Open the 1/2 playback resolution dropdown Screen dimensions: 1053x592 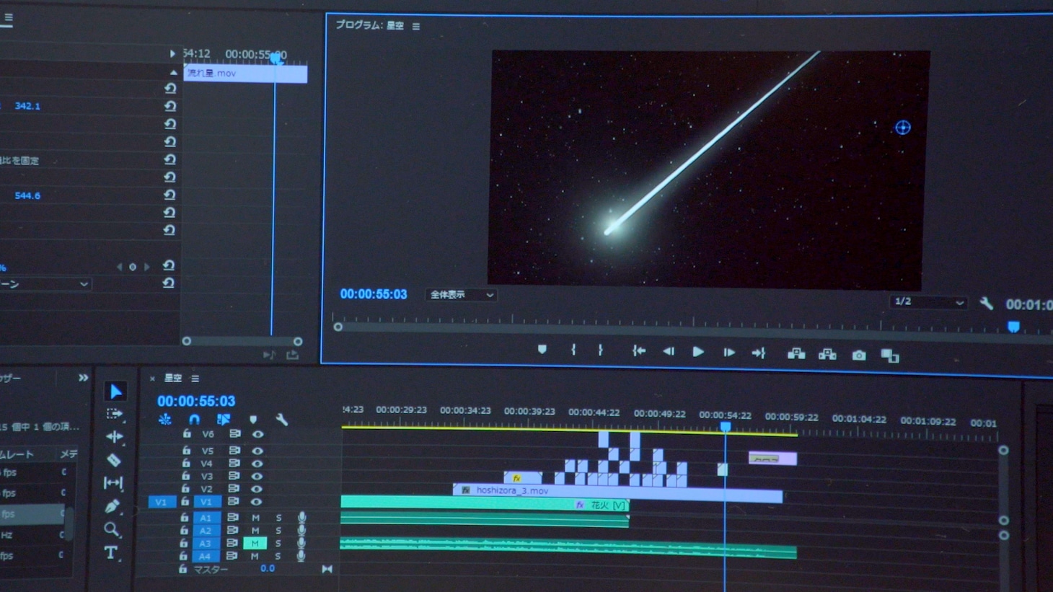coord(928,302)
